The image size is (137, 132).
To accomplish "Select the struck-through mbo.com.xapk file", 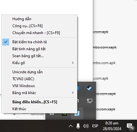I will coord(105,48).
